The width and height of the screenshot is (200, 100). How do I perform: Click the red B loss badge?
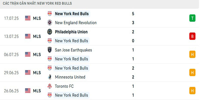click(192, 36)
